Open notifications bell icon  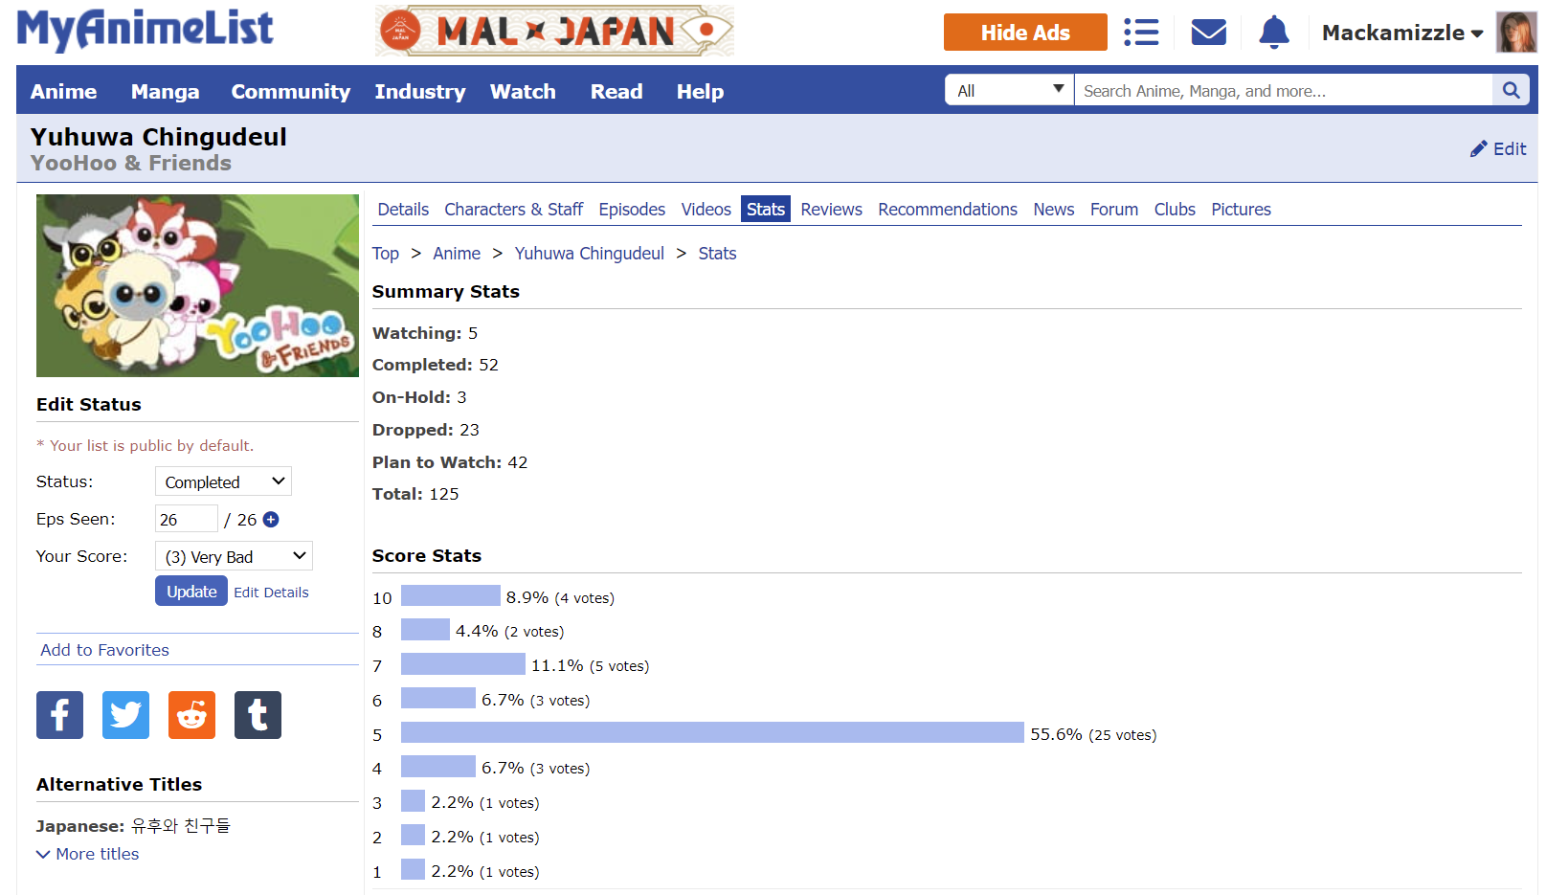(x=1274, y=33)
